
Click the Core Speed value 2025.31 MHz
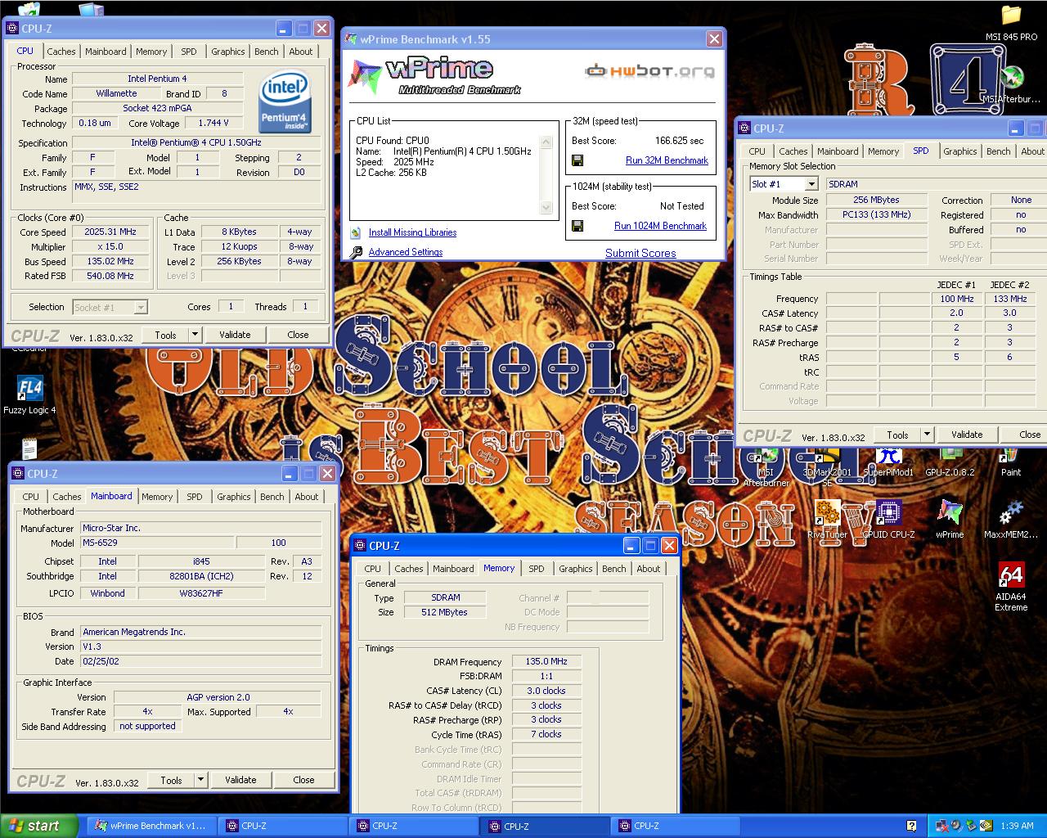tap(110, 232)
